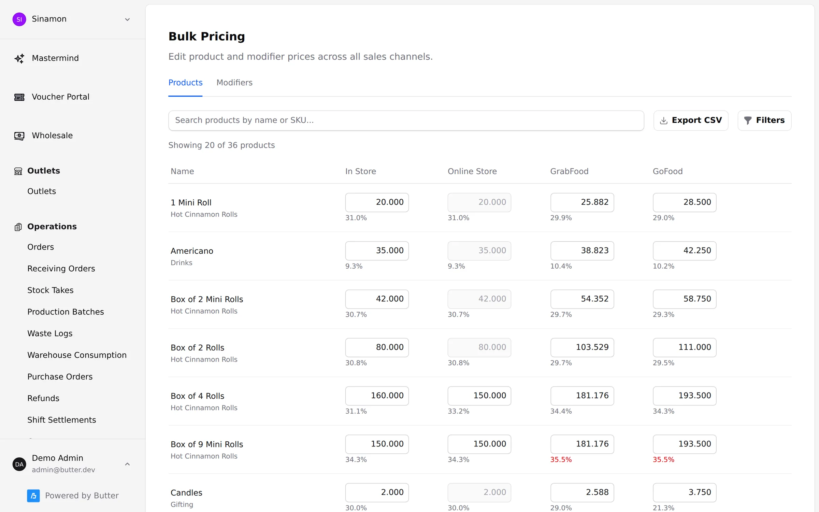Go to Stock Takes

pyautogui.click(x=51, y=290)
